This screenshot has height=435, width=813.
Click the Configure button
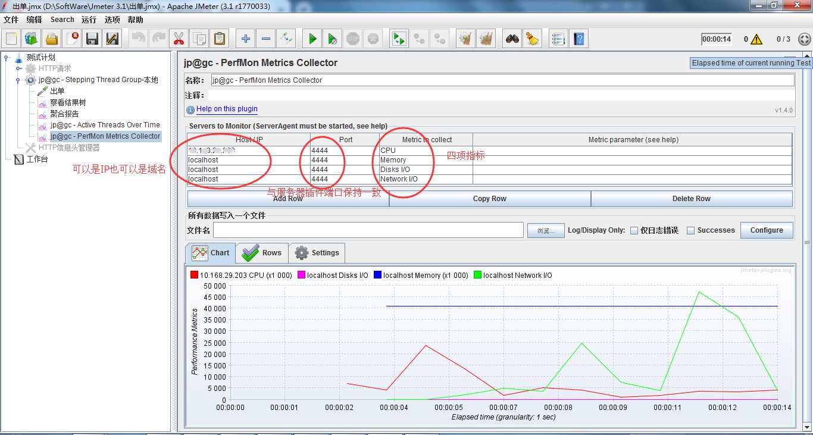[767, 230]
